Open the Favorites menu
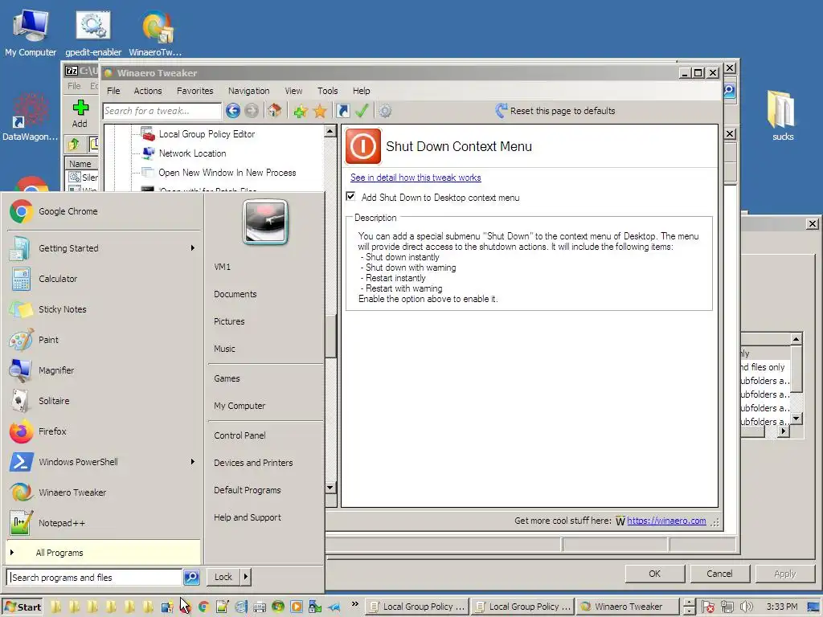 [x=194, y=91]
